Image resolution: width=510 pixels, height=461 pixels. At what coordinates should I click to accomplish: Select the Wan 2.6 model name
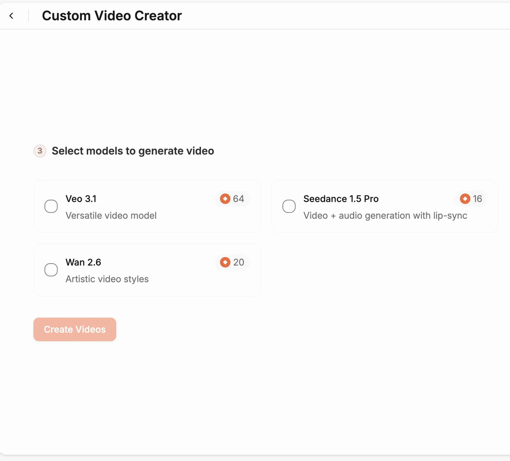click(x=83, y=262)
